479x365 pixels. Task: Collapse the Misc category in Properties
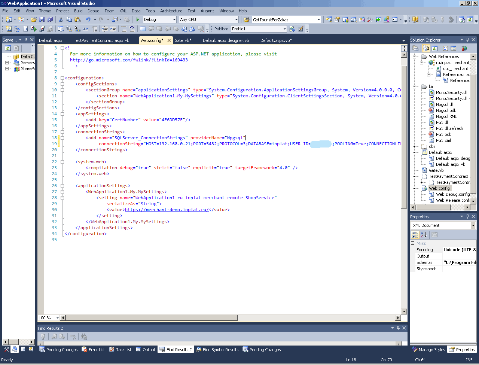click(x=413, y=243)
